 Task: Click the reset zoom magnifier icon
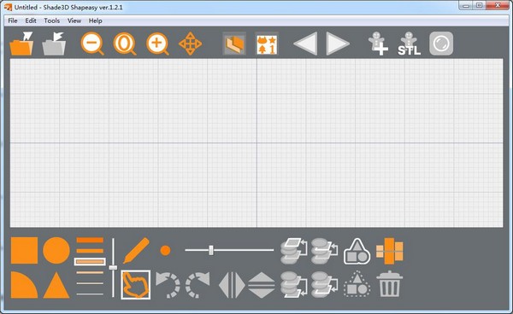125,44
